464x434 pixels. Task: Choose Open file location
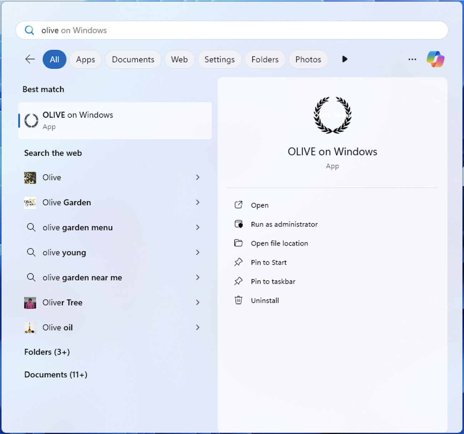click(279, 243)
